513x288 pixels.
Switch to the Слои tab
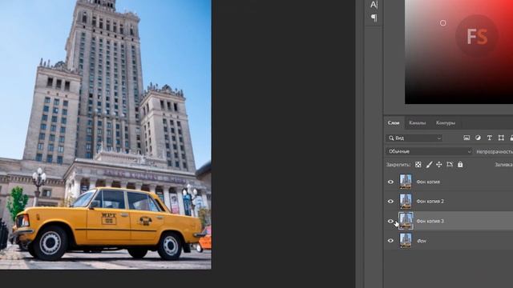tap(394, 122)
